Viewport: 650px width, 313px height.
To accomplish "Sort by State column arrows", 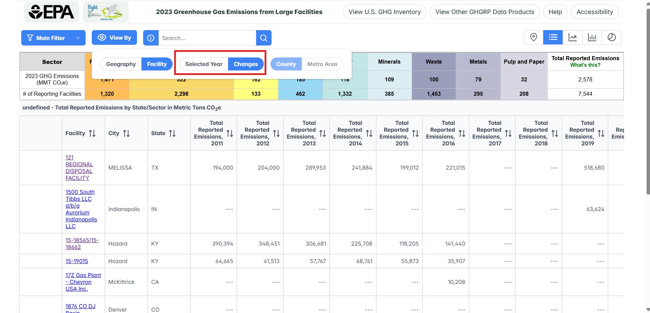I will [x=172, y=133].
